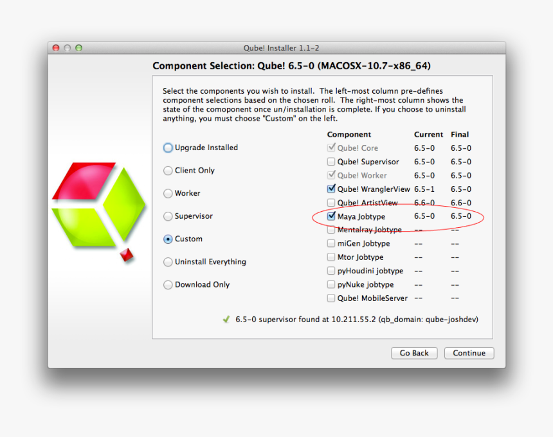Uncheck the Maya Jobtype checkbox
The height and width of the screenshot is (437, 553).
(331, 216)
